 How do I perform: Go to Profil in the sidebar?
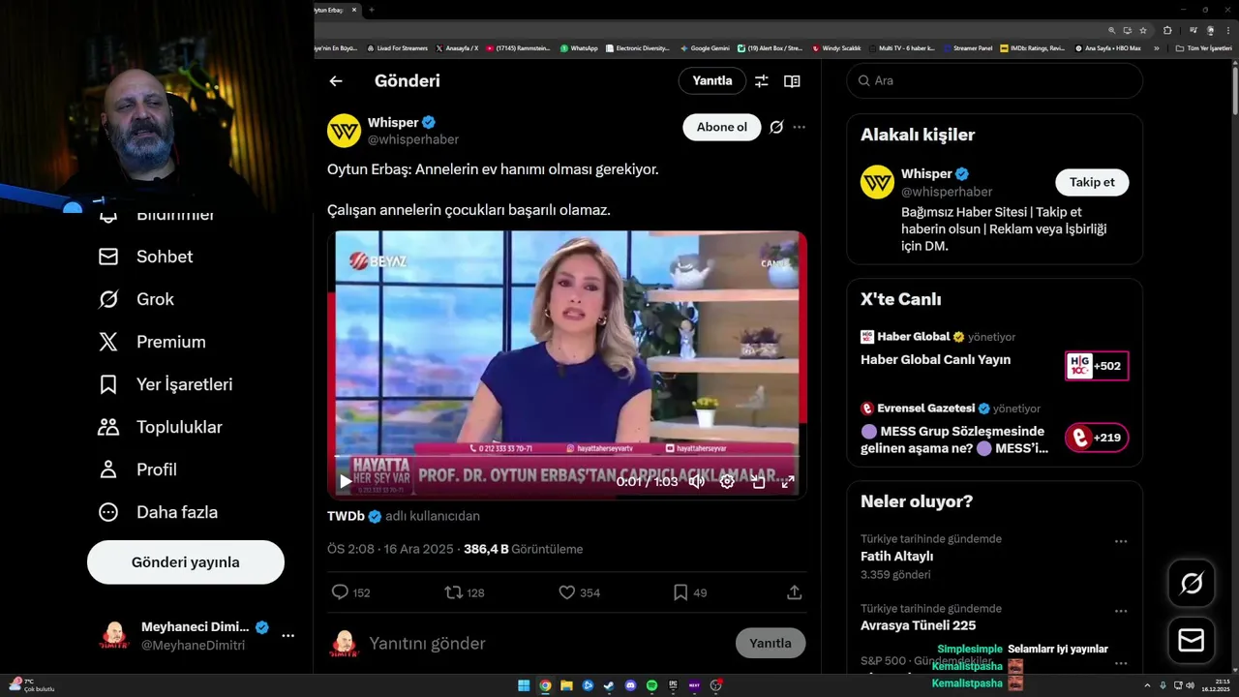click(x=137, y=470)
